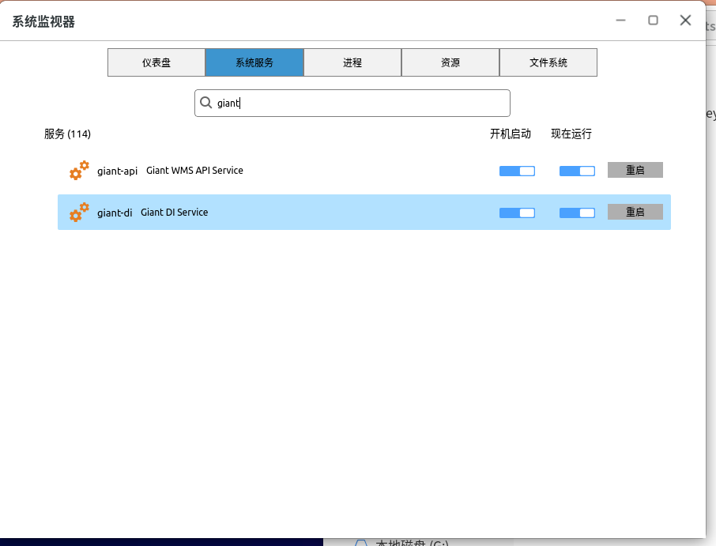The image size is (716, 546).
Task: Switch to the 仪表盘 tab
Action: click(156, 62)
